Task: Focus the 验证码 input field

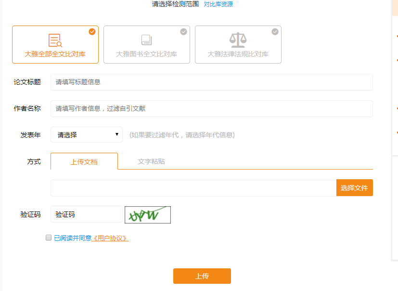Action: (x=87, y=214)
